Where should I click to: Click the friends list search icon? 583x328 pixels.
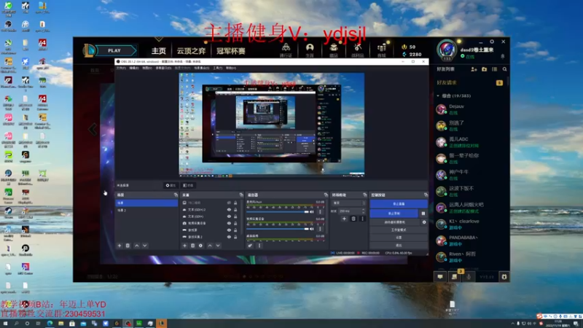(504, 69)
